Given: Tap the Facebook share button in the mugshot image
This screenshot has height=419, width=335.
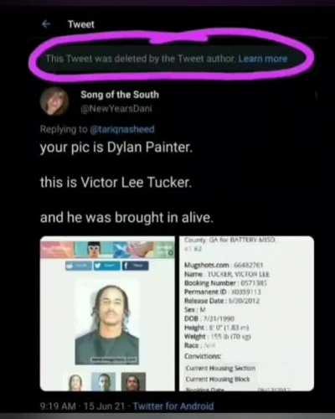Looking at the screenshot, I should pos(135,266).
